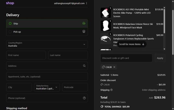Click the − $65.99 discount amount

[x=161, y=85]
